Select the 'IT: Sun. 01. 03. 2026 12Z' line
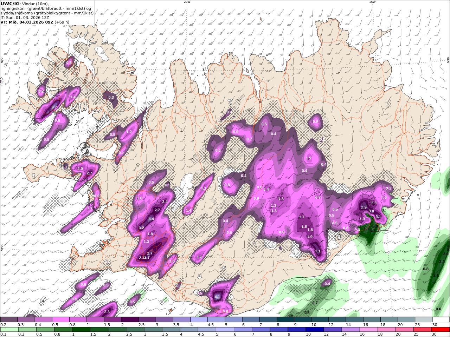This screenshot has height=337, width=450. [25, 17]
